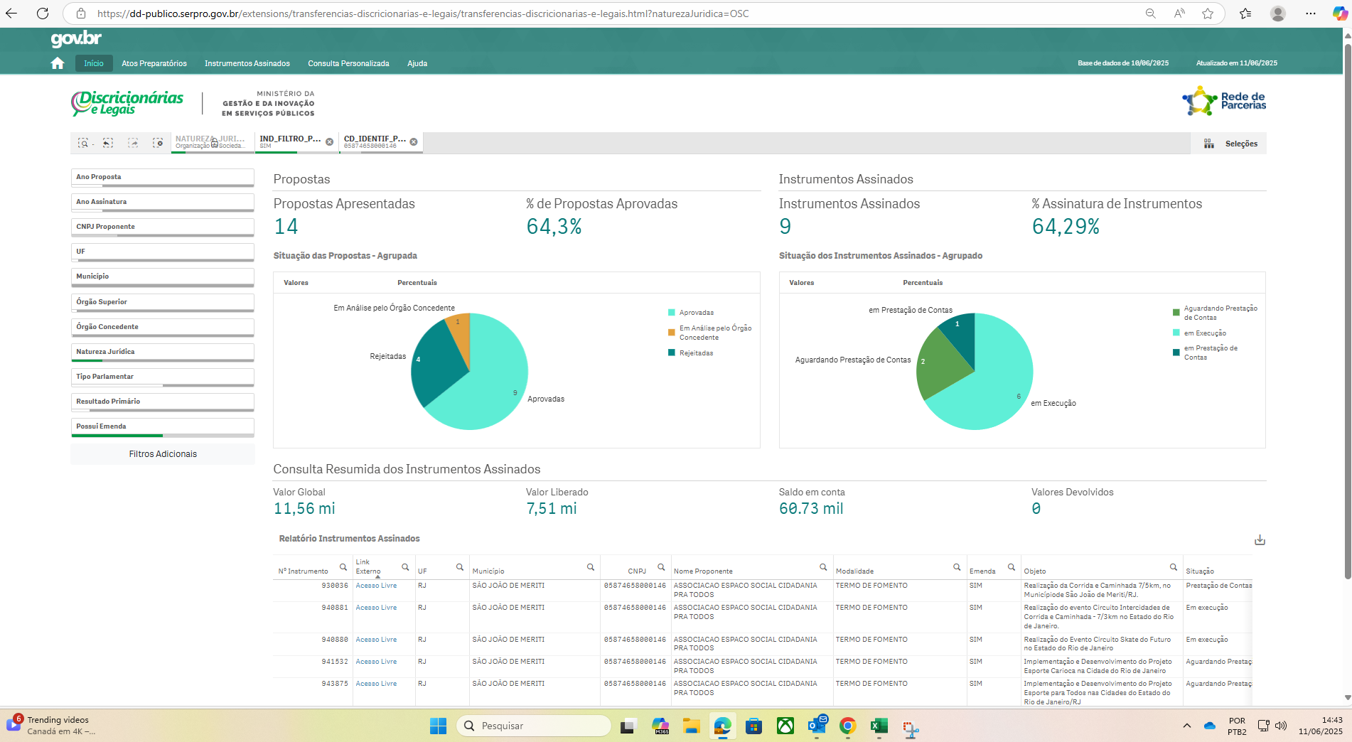The height and width of the screenshot is (742, 1352).
Task: Remove the CD_IDENTIF_P selection chip
Action: 414,142
